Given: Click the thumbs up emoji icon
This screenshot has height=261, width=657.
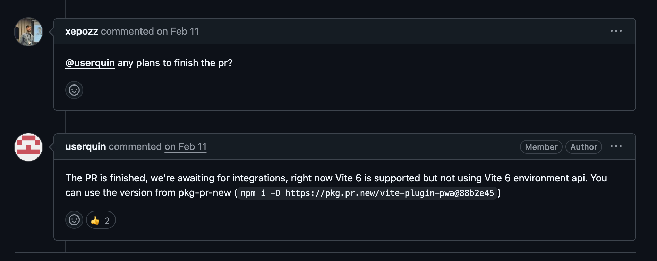Looking at the screenshot, I should tap(95, 220).
